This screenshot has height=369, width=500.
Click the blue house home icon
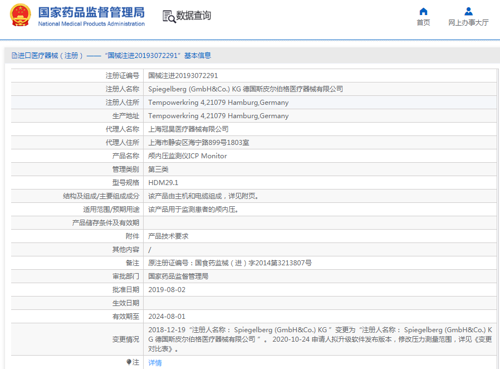click(x=423, y=12)
